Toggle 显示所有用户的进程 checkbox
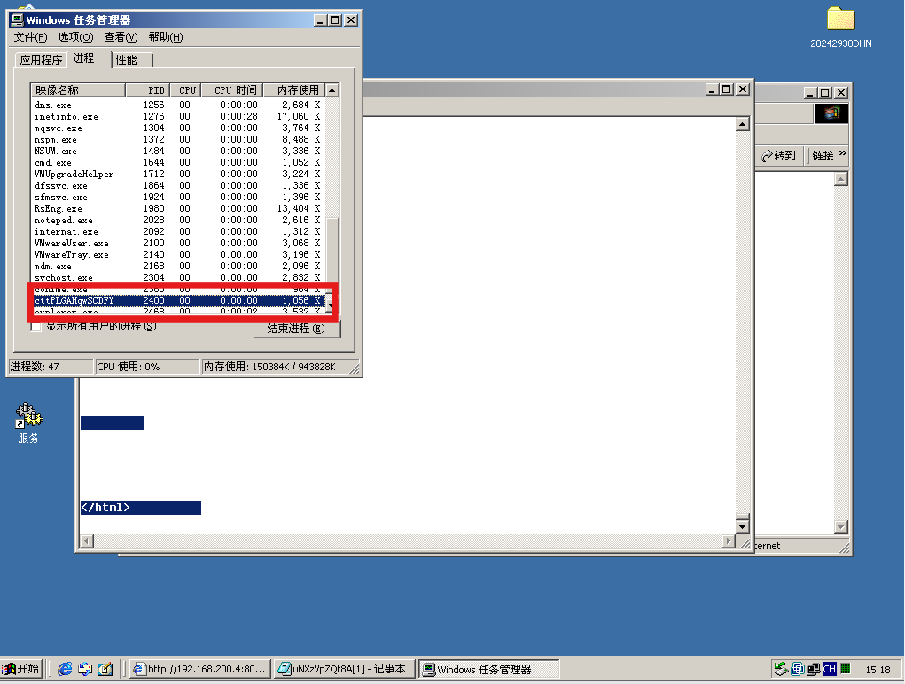The height and width of the screenshot is (684, 905). (x=35, y=326)
